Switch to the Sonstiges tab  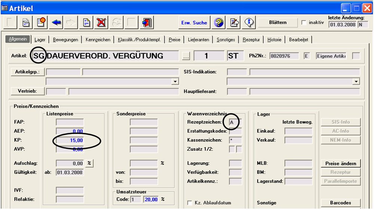coord(226,40)
